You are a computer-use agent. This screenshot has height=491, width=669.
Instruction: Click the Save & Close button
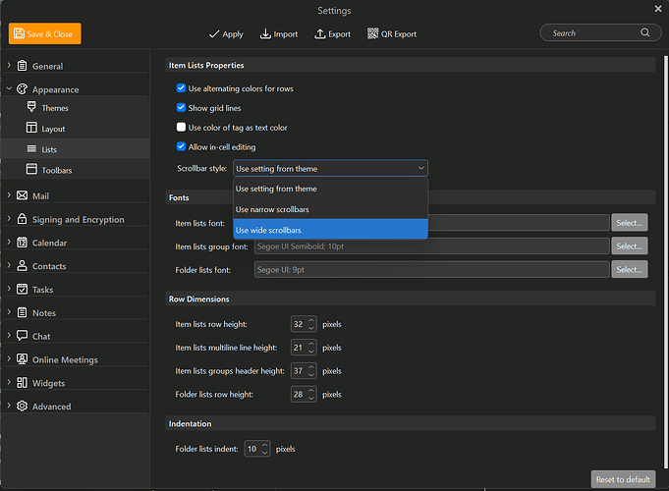[45, 33]
